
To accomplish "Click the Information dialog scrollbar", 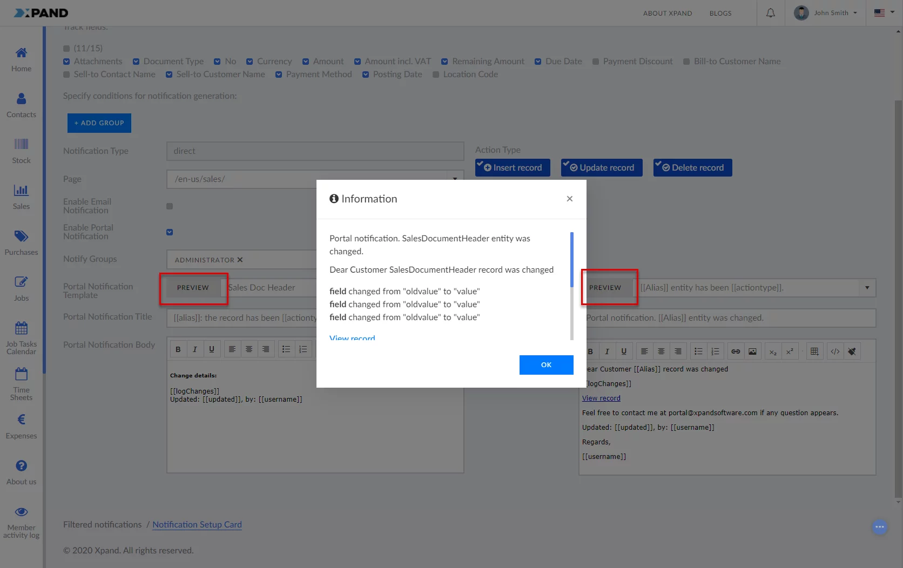I will coord(571,260).
